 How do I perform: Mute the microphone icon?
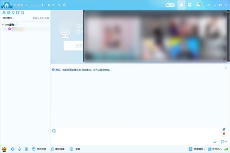coord(20,149)
